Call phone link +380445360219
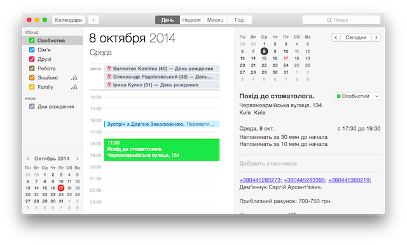The image size is (407, 245). pyautogui.click(x=349, y=180)
